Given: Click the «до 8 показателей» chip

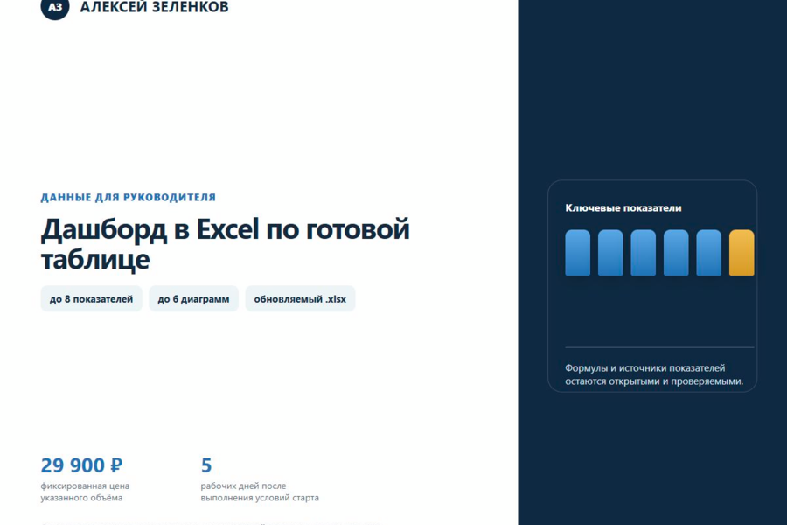Looking at the screenshot, I should click(91, 299).
